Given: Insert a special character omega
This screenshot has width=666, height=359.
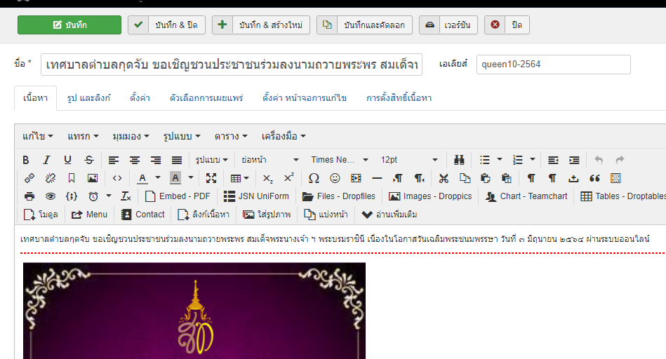Looking at the screenshot, I should coord(314,178).
